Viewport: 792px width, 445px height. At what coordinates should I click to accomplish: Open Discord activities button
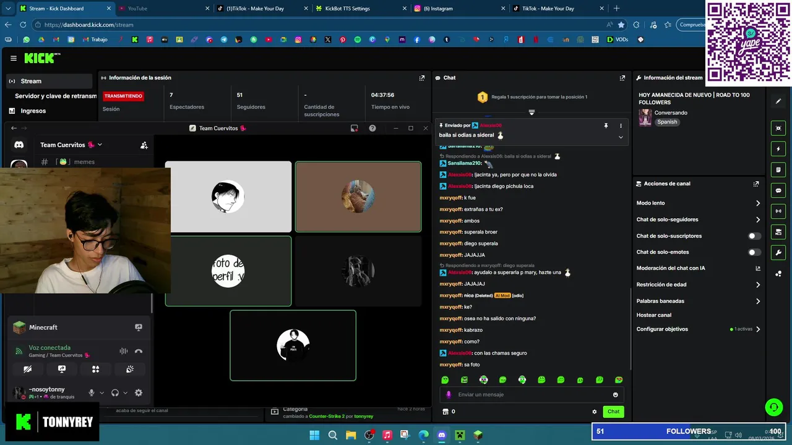pos(96,369)
